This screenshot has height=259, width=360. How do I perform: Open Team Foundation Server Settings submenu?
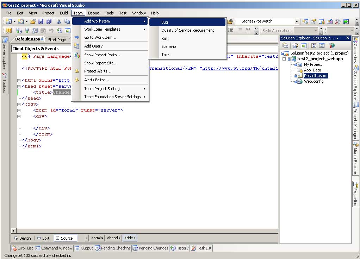(x=110, y=97)
